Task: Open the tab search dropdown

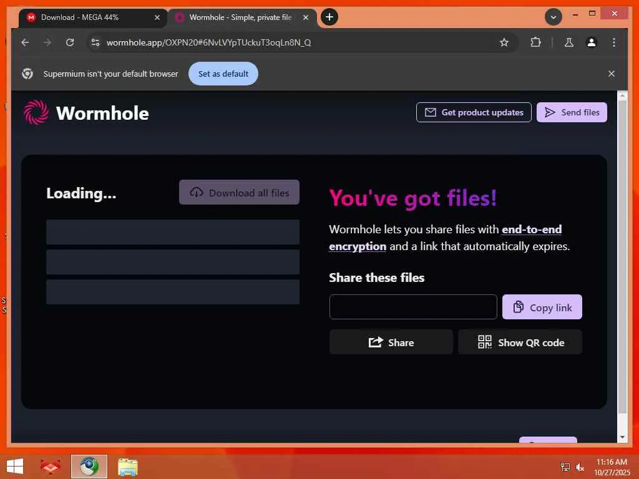Action: [553, 17]
